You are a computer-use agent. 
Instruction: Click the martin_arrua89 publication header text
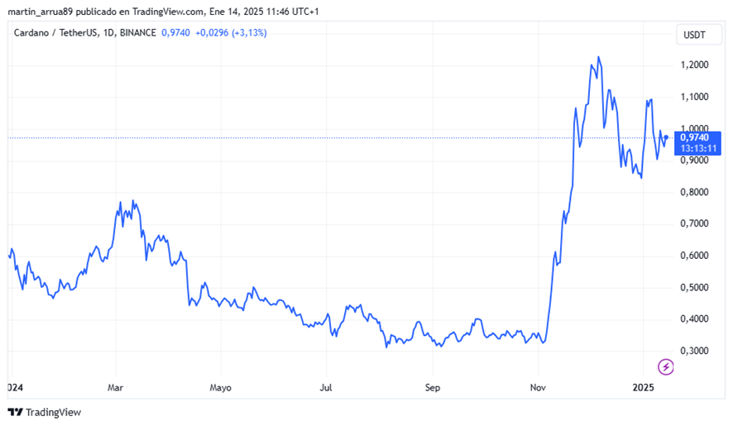pos(163,12)
